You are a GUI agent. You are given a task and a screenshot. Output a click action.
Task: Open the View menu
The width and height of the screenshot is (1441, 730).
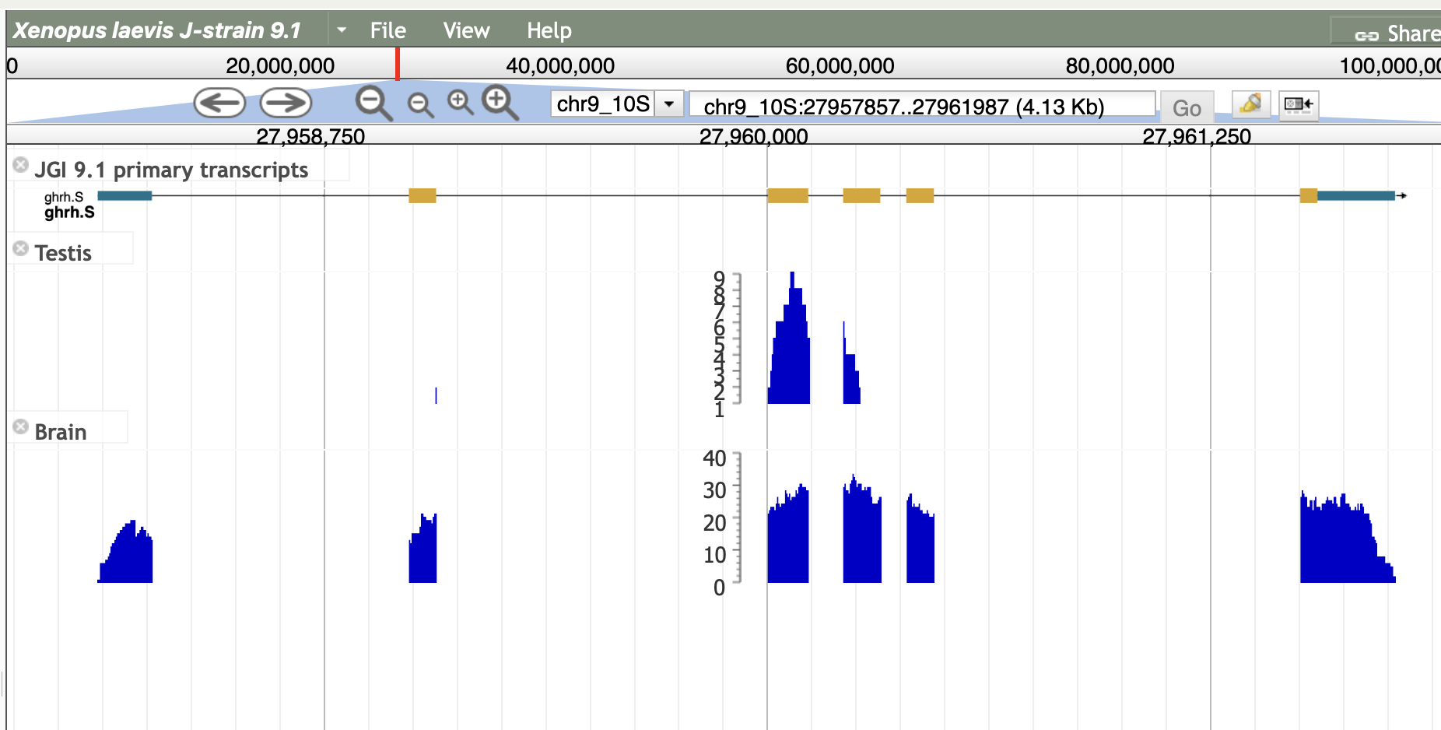click(466, 30)
